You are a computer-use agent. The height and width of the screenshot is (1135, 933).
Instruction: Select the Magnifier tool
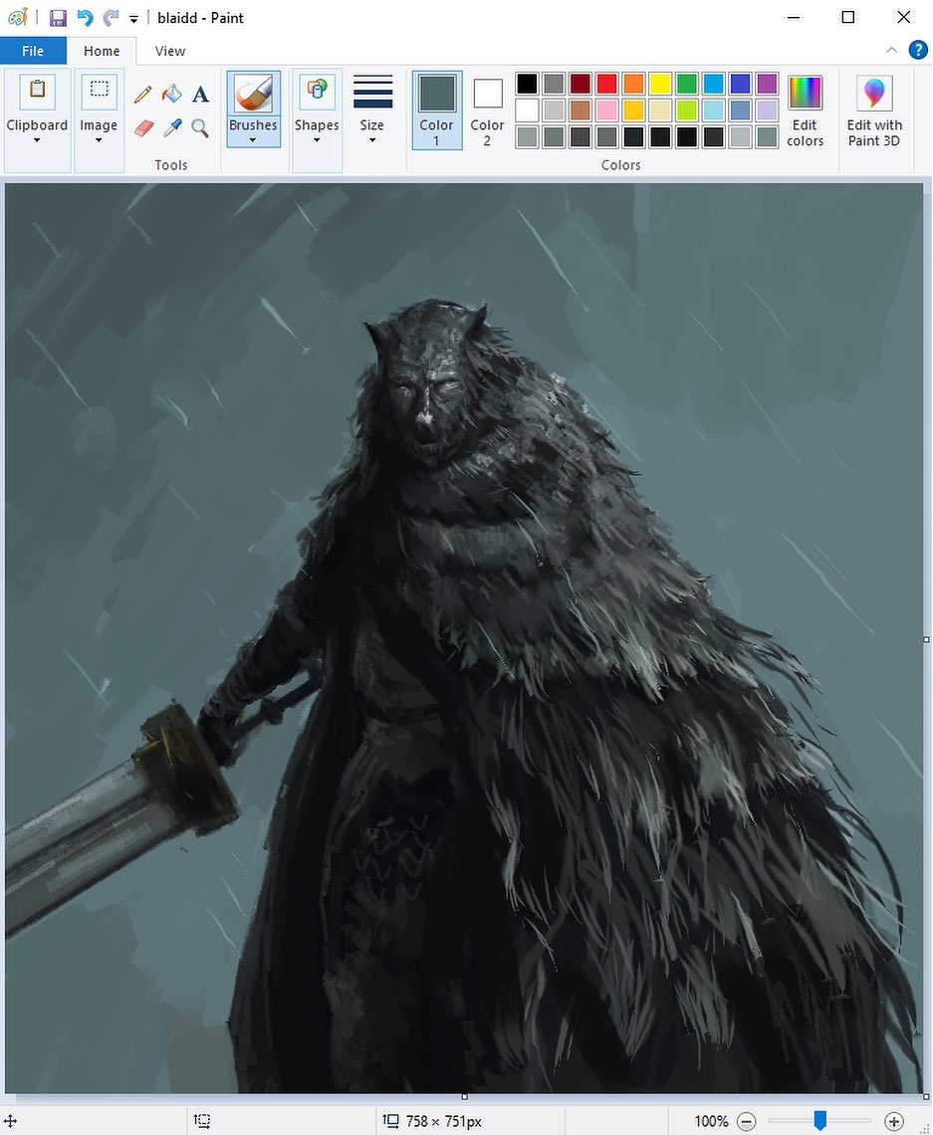200,128
